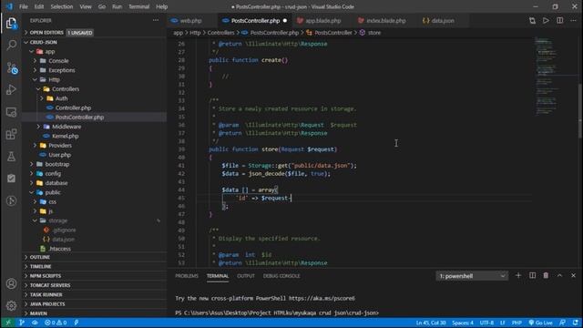Click the lightning icon in status bar
Screen dimensions: 583x328
pos(77,323)
